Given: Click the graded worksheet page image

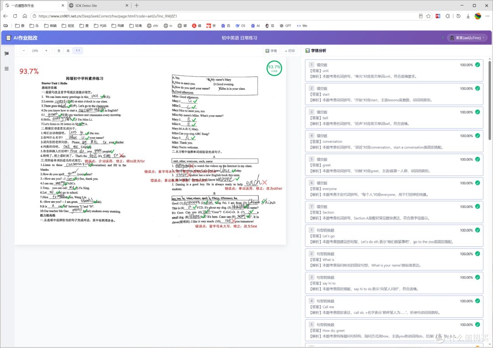Looking at the screenshot, I should [x=150, y=150].
